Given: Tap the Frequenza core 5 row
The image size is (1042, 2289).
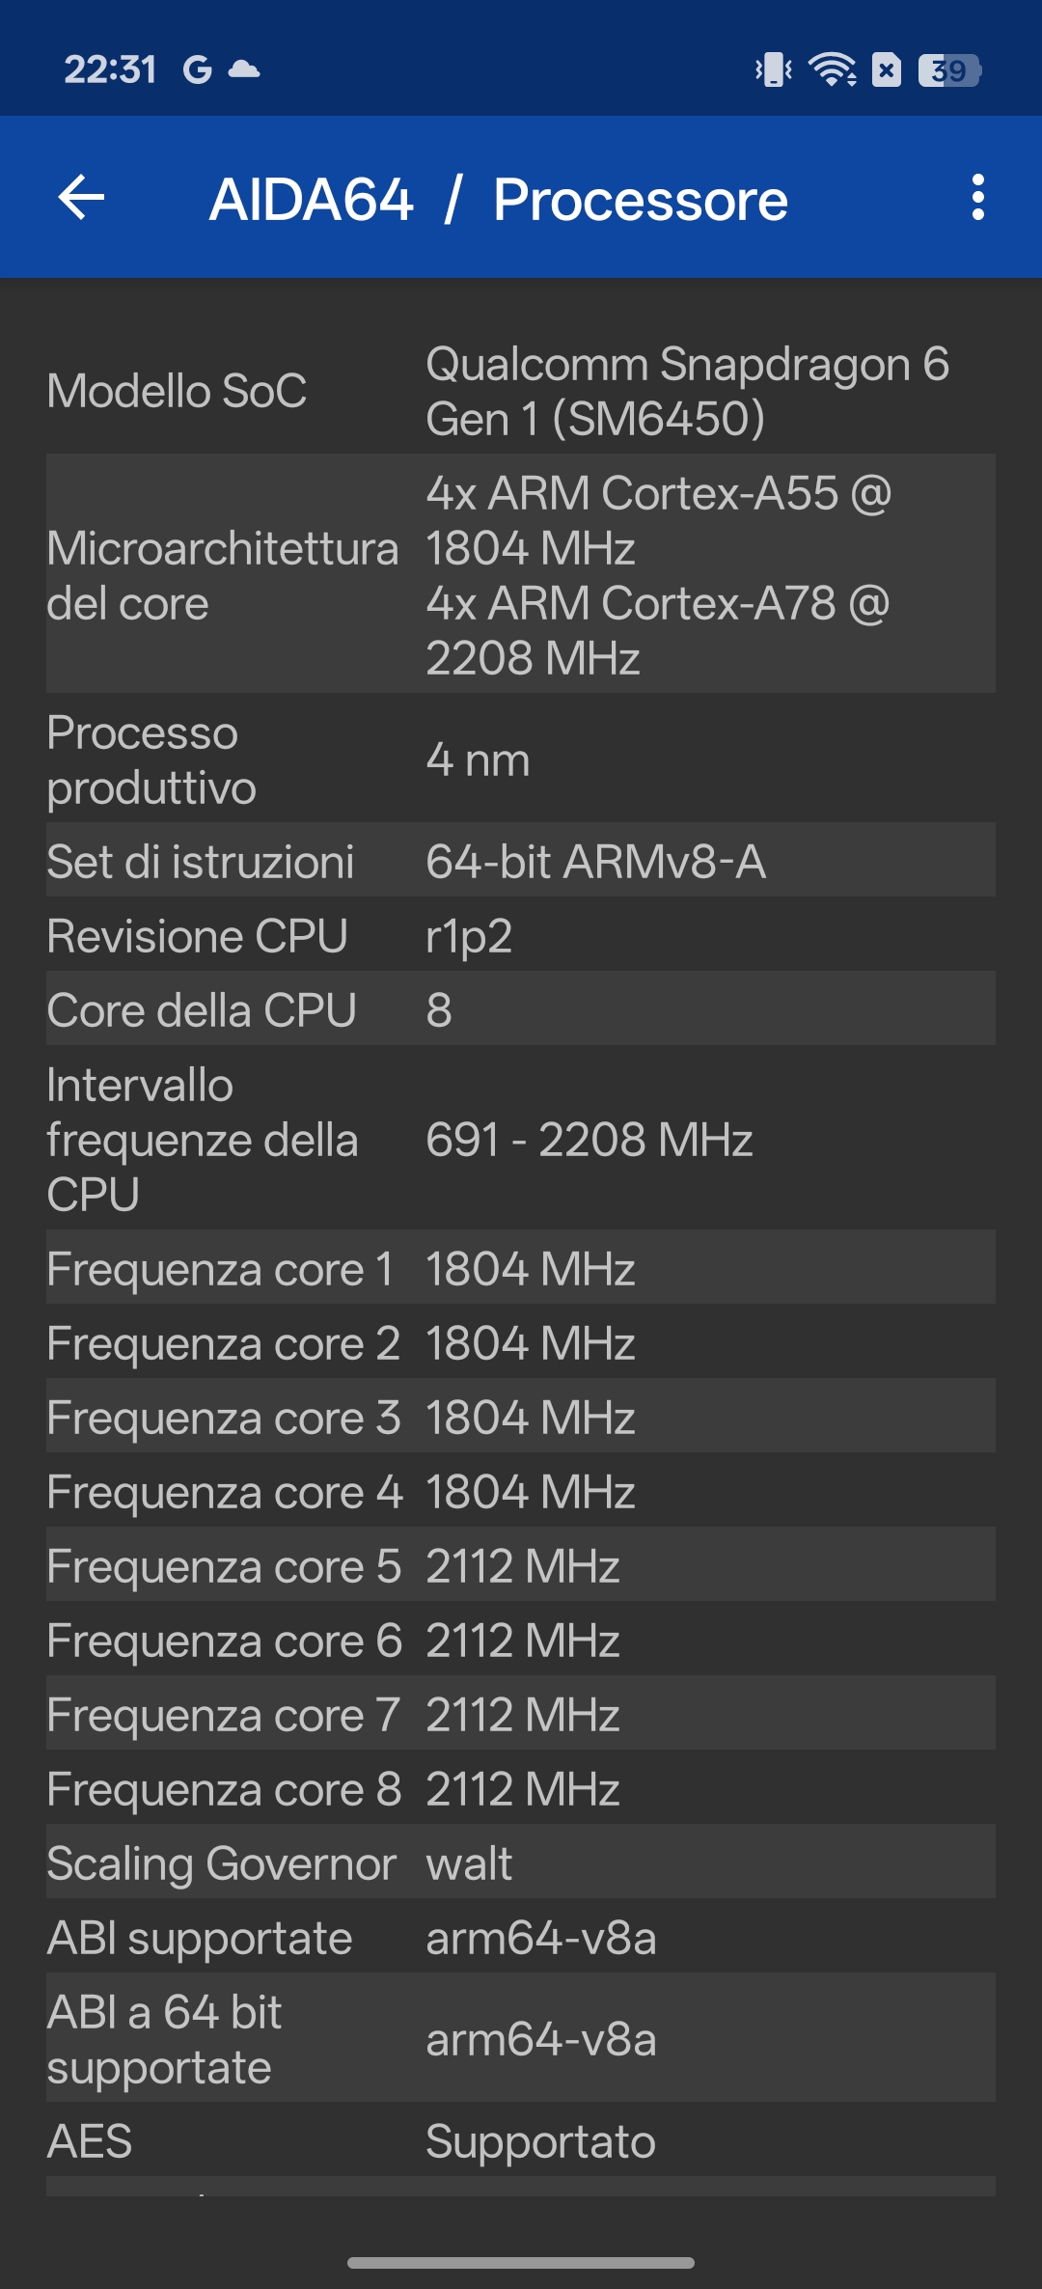Looking at the screenshot, I should (521, 1565).
